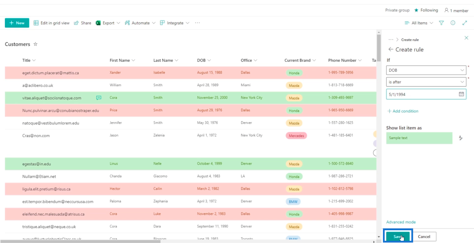Open comment icon on vitae.aliquet row
Image resolution: width=474 pixels, height=243 pixels.
point(99,98)
